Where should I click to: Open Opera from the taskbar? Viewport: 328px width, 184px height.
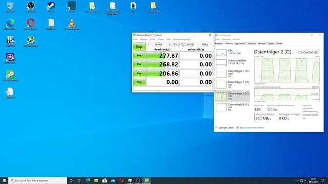(121, 180)
